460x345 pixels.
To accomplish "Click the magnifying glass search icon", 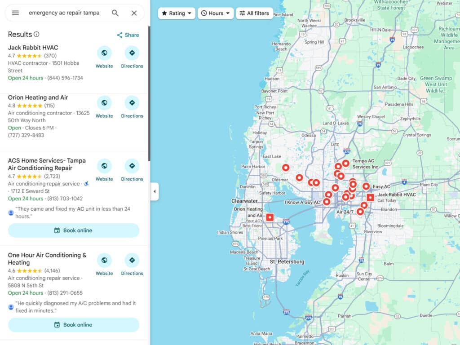I will coord(115,13).
